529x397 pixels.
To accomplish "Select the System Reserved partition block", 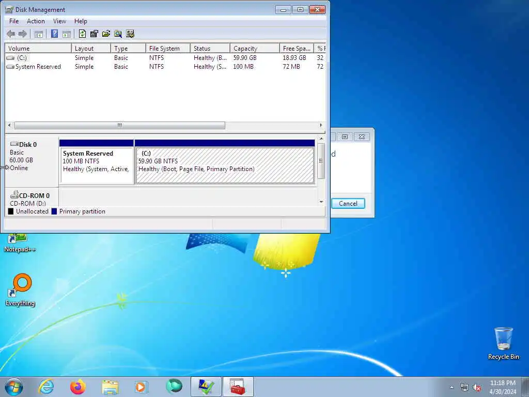I will (x=97, y=162).
